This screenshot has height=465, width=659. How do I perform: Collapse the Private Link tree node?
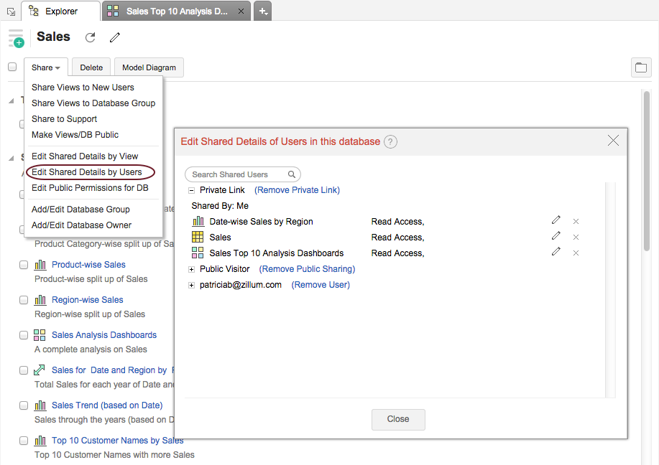(x=192, y=191)
